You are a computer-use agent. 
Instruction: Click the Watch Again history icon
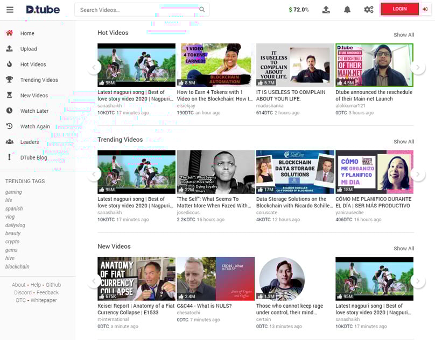(10, 126)
